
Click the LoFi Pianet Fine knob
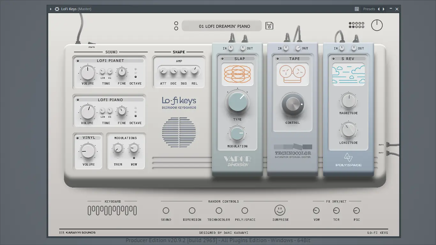click(x=122, y=72)
